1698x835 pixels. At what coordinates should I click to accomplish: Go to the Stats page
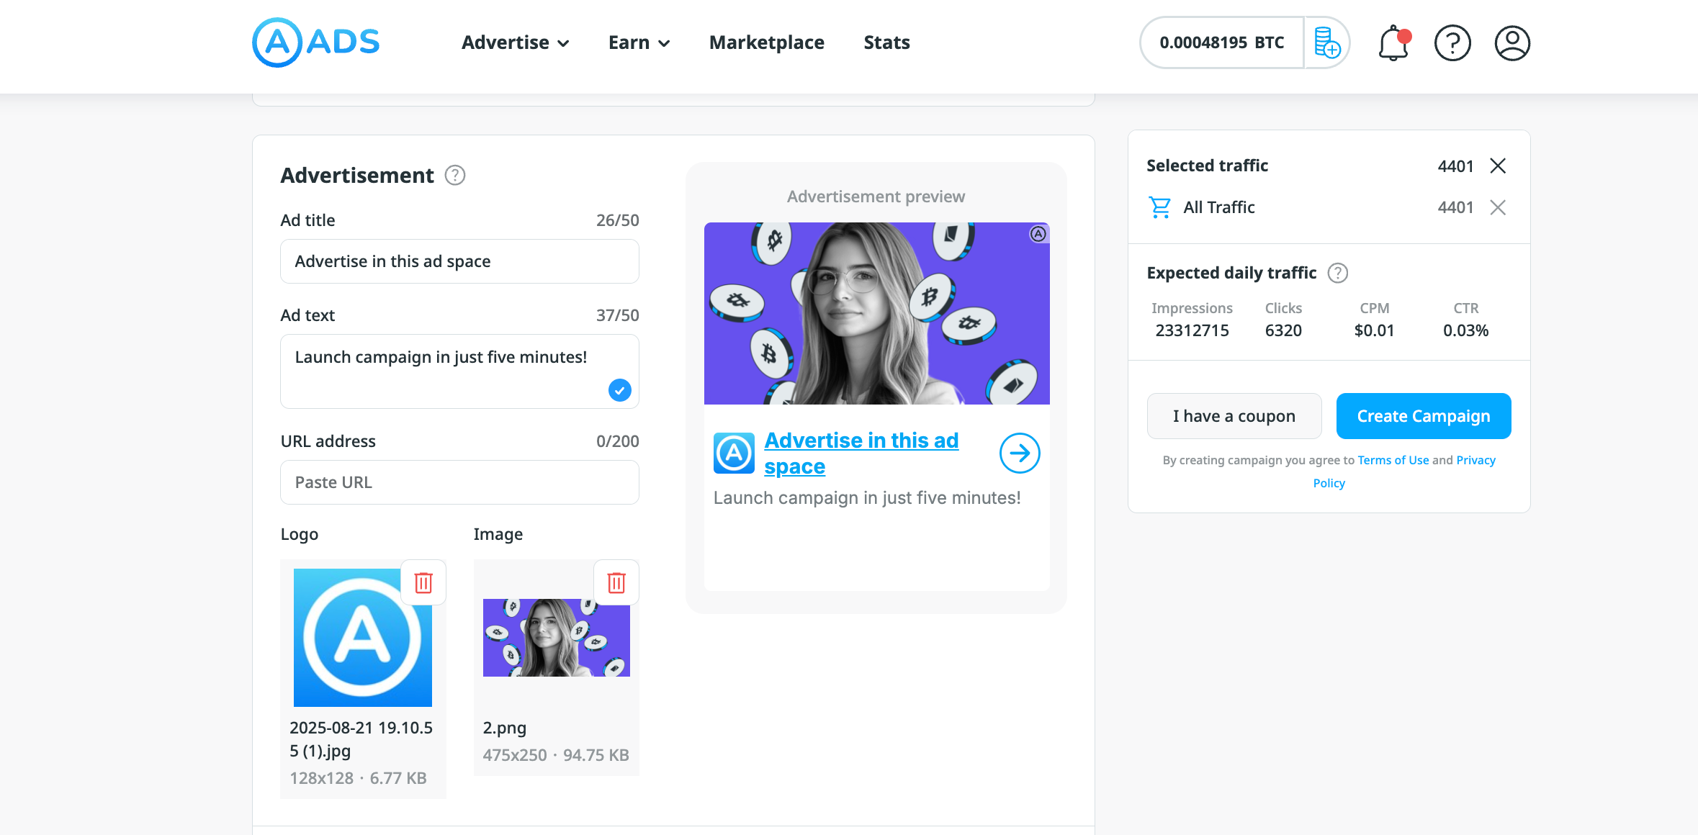pyautogui.click(x=886, y=42)
